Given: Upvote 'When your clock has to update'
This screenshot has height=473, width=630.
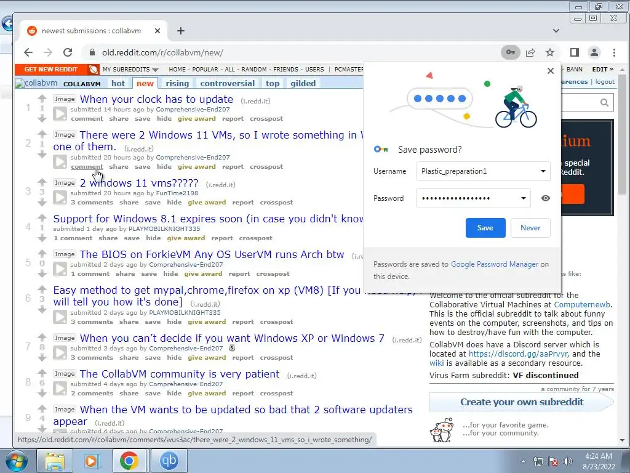Looking at the screenshot, I should 42,98.
